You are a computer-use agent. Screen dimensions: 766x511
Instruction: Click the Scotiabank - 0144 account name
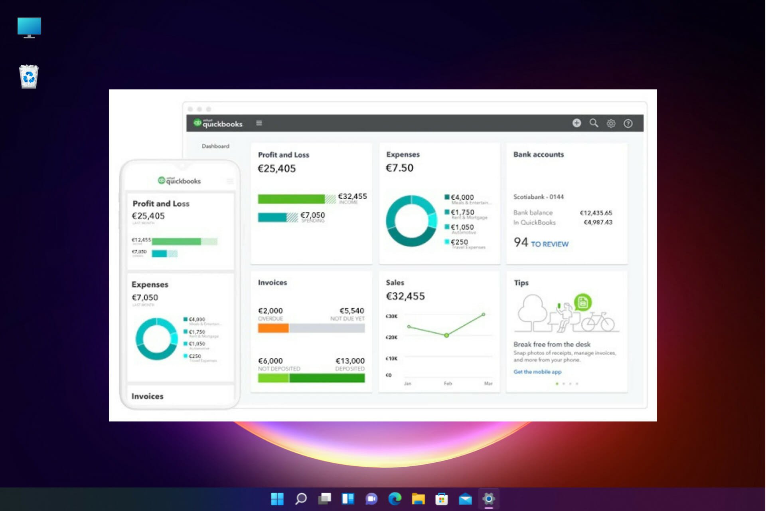(x=539, y=197)
